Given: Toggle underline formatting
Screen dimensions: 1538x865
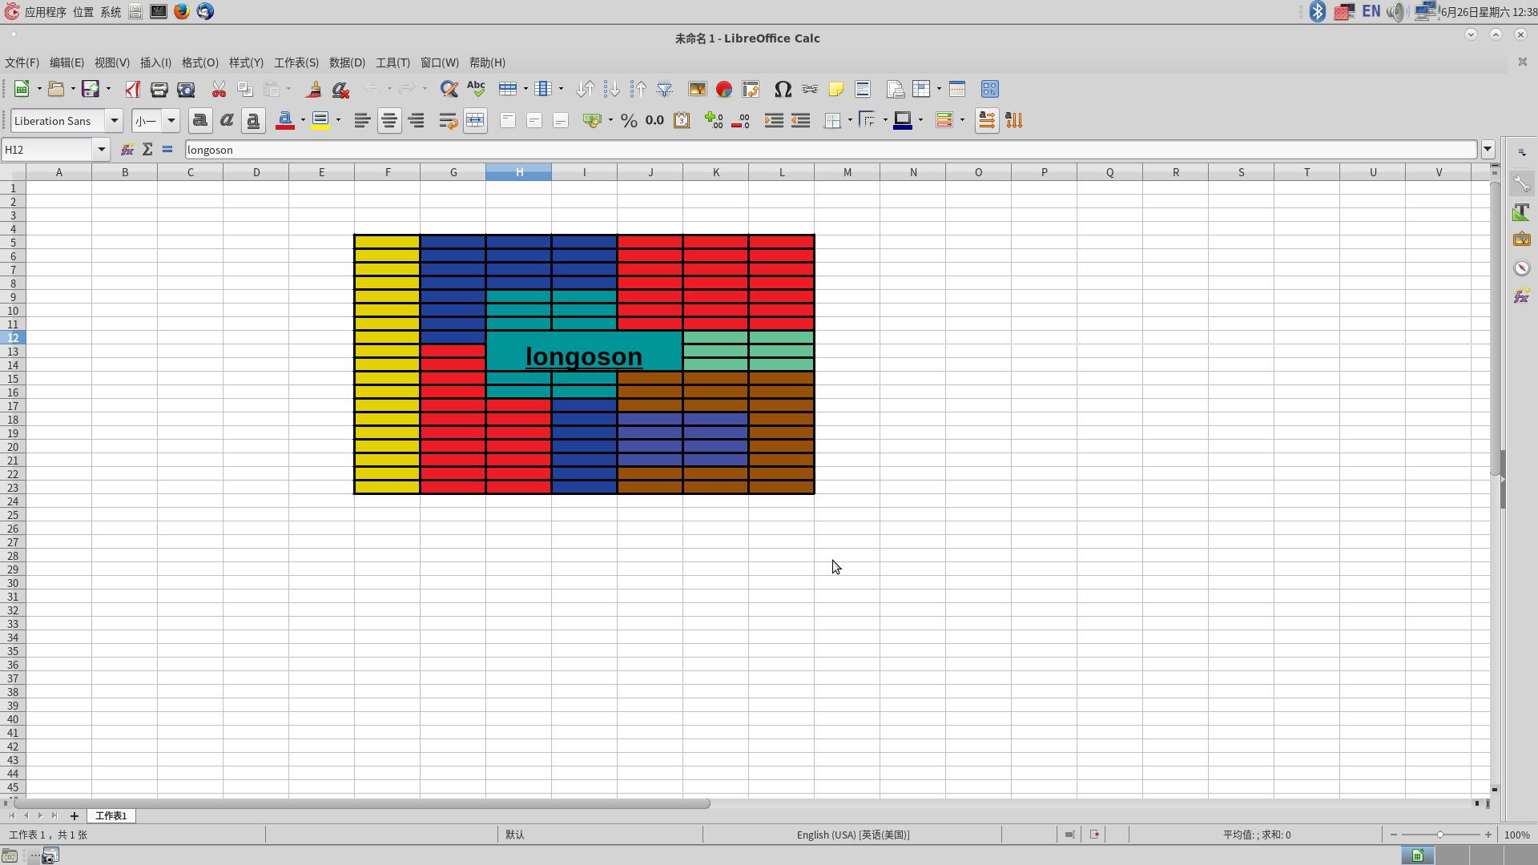Looking at the screenshot, I should click(253, 120).
